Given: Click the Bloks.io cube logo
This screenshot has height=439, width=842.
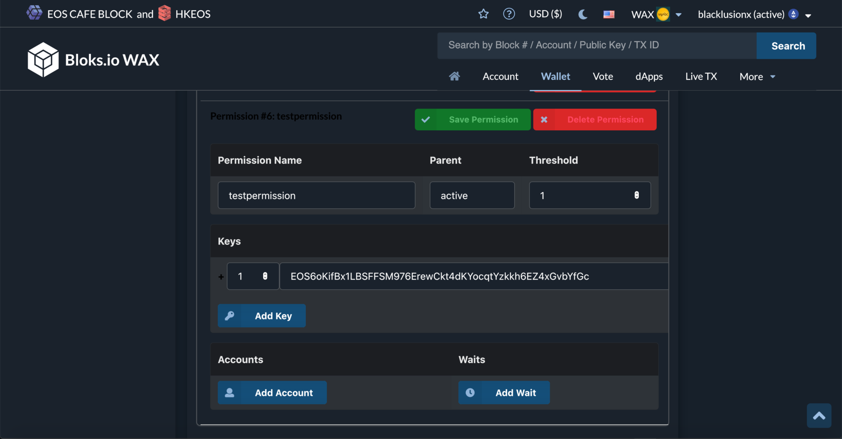Looking at the screenshot, I should click(43, 60).
